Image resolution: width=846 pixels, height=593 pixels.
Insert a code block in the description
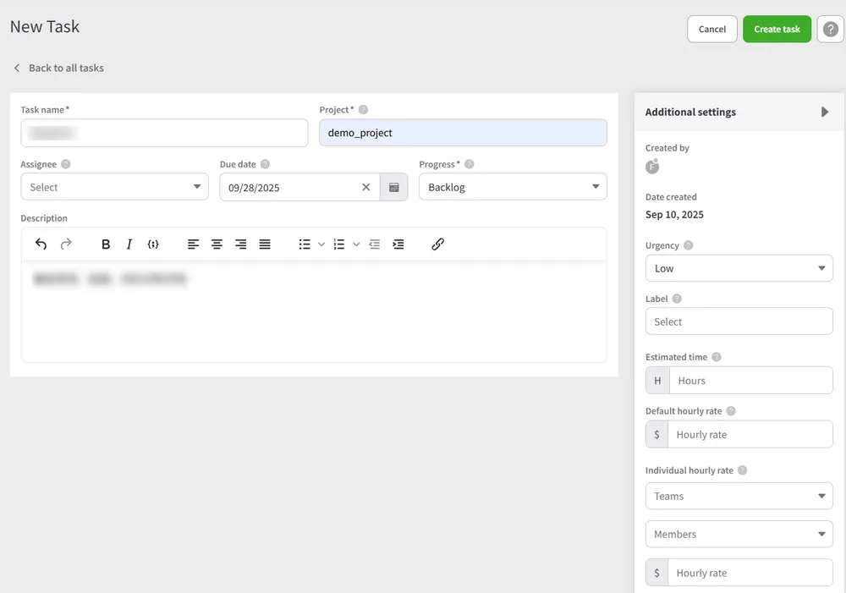(x=153, y=244)
